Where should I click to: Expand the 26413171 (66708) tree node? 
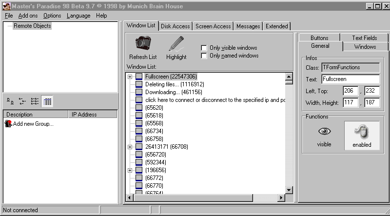coord(130,147)
